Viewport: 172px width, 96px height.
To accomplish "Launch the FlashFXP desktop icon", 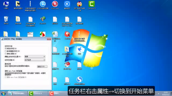I will (x=43, y=20).
